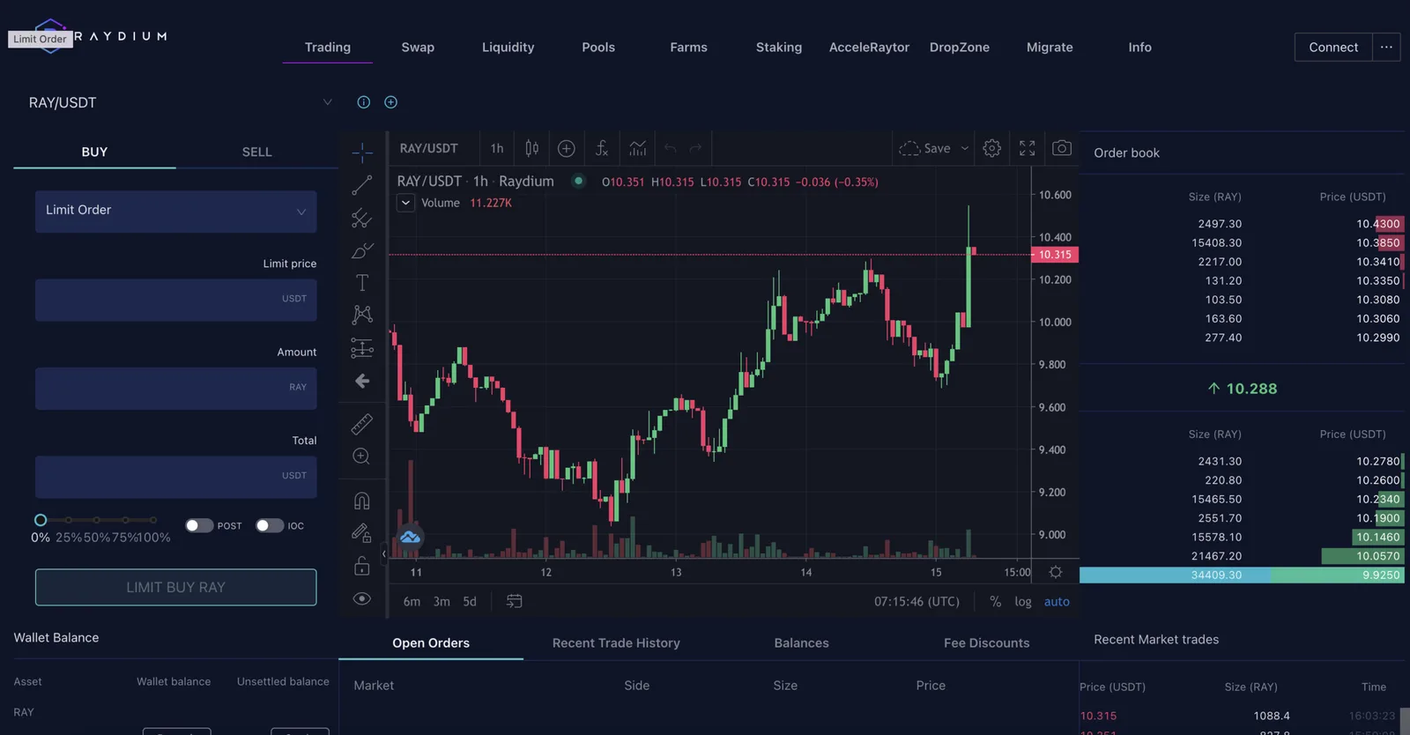Toggle the IOC order switch
1410x735 pixels.
click(x=270, y=525)
